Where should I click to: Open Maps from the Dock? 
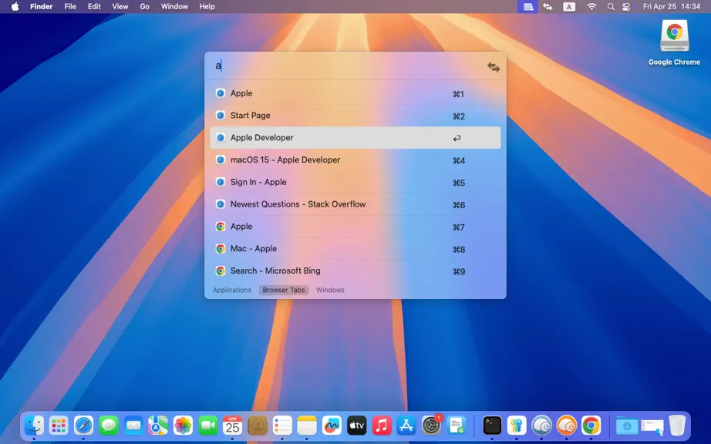click(x=158, y=425)
